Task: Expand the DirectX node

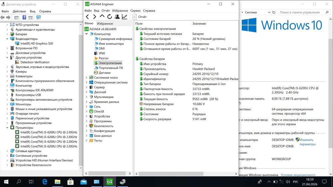Action: [87, 112]
